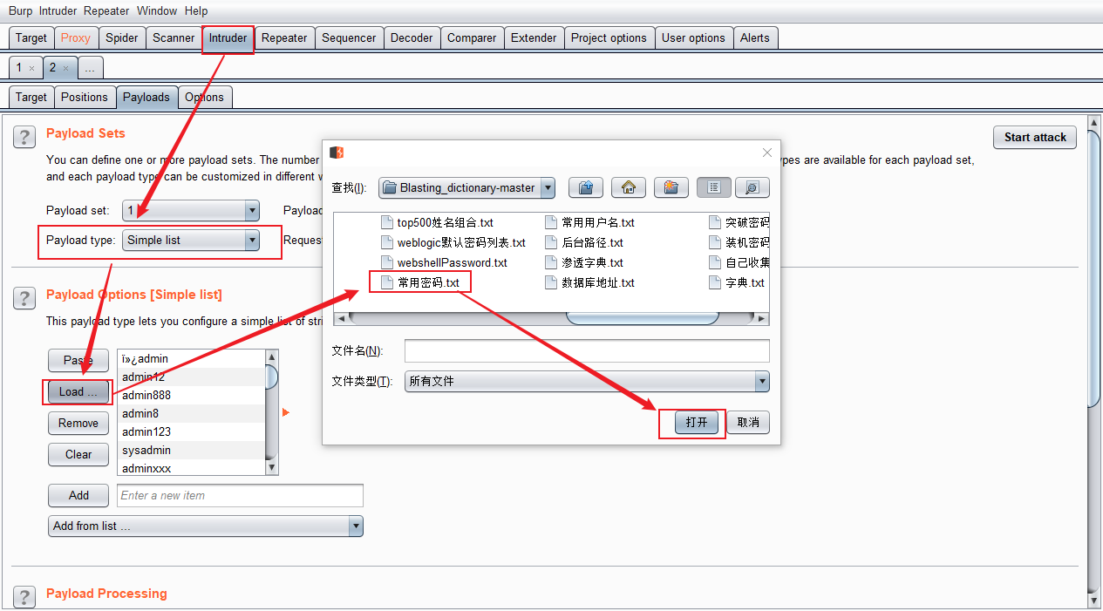Click the 打开 (Open) button
This screenshot has height=611, width=1103.
click(x=696, y=423)
